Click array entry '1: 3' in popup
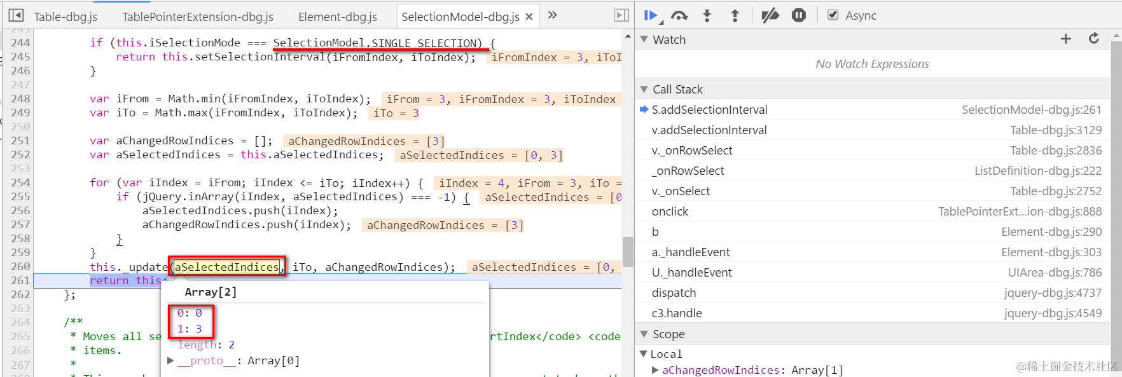The width and height of the screenshot is (1122, 377). pos(190,329)
